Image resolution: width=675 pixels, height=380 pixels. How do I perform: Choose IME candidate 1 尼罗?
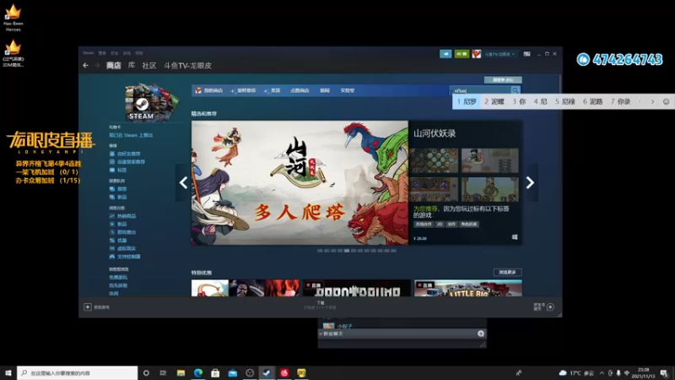[x=467, y=101]
